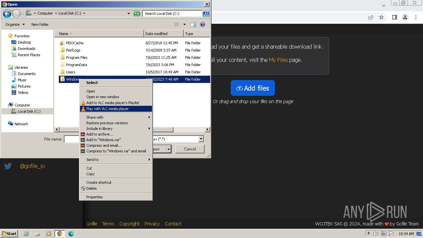
Task: Toggle browser side panel icon
Action: (x=394, y=17)
